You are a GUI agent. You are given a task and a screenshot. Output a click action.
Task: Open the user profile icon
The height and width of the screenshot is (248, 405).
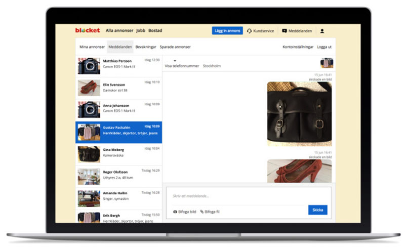pos(322,31)
